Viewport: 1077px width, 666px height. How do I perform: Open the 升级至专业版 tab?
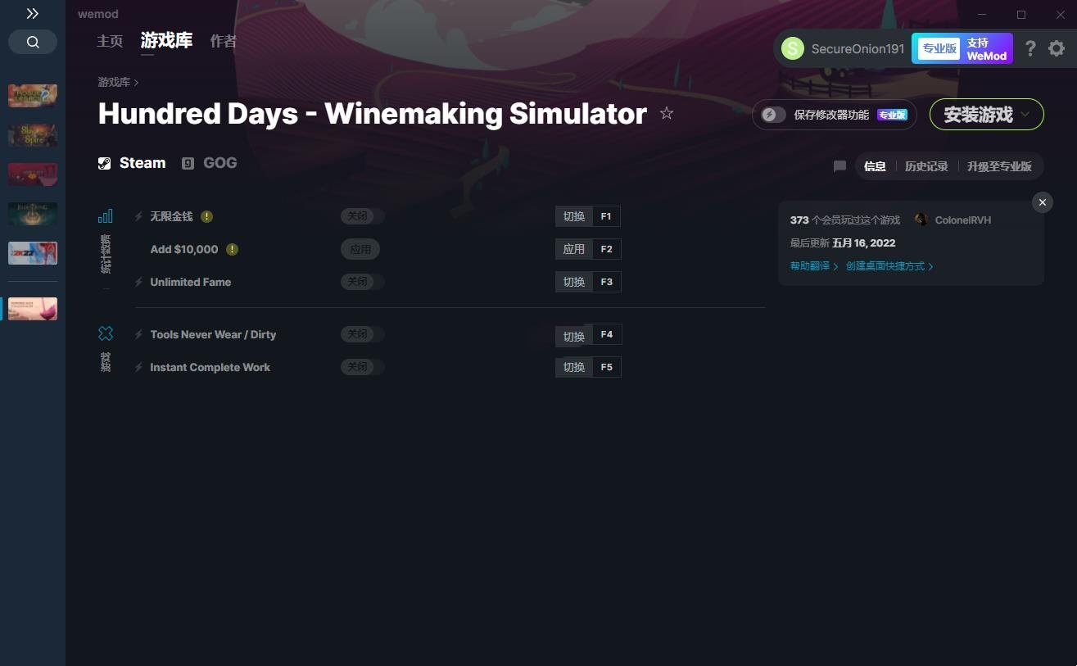coord(999,166)
